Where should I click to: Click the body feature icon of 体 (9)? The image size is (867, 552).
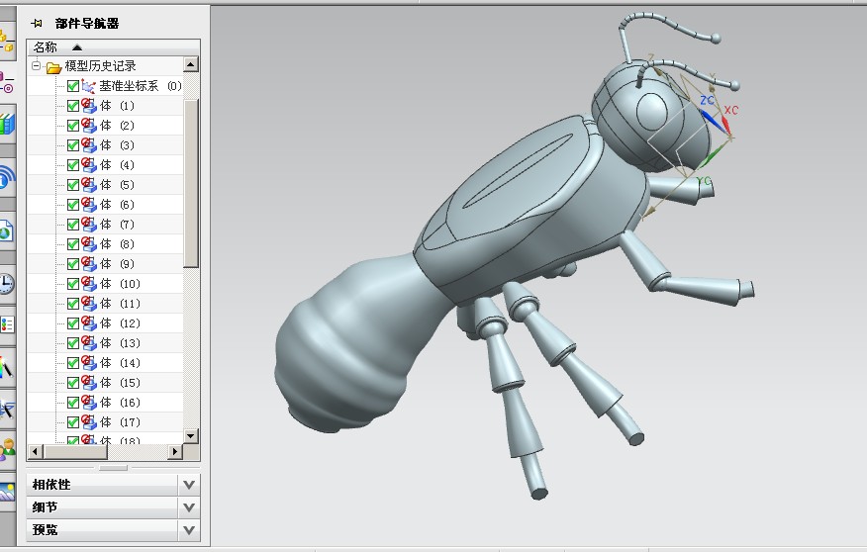89,263
